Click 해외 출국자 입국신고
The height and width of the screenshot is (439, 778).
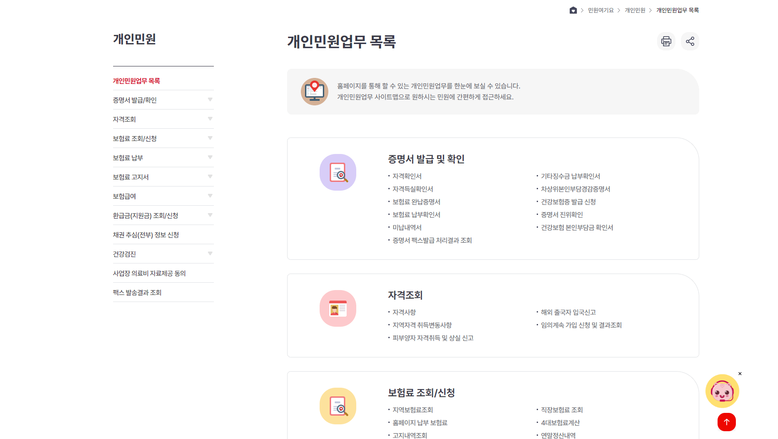point(567,312)
